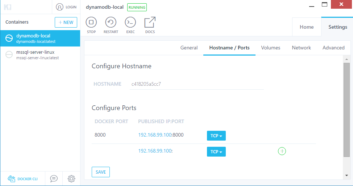Click the Kitematic logo icon
This screenshot has height=186, width=353.
click(7, 7)
